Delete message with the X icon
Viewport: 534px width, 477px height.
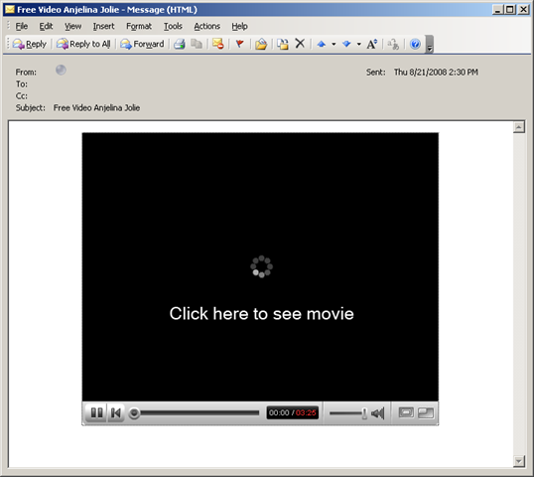[300, 44]
